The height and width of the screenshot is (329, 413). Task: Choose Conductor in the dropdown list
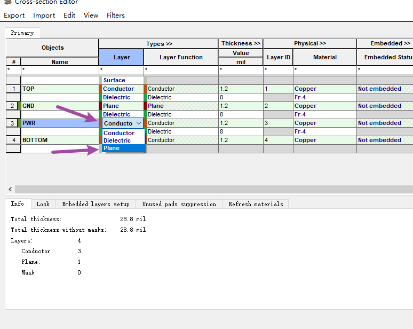point(123,133)
